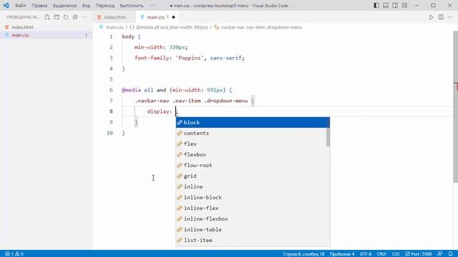
Task: Click cursor position Строка 8 status
Action: (303, 254)
